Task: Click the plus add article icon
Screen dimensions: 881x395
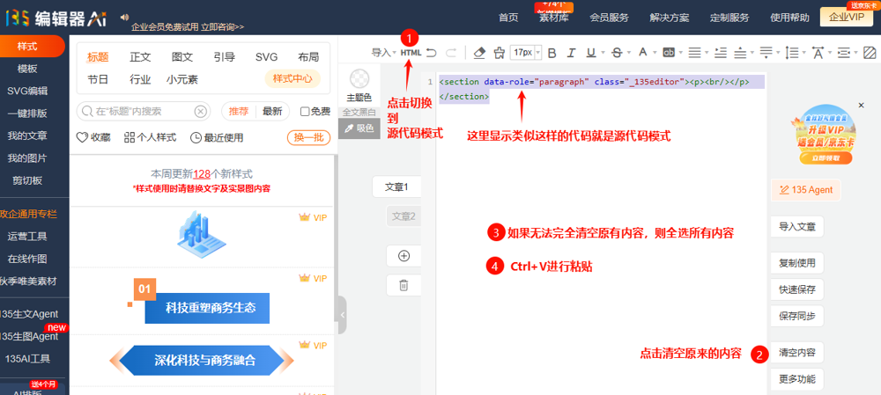Action: pos(403,256)
